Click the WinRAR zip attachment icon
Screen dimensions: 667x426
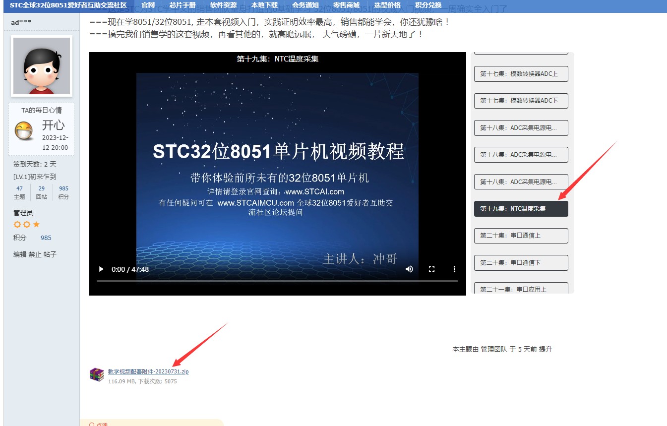[x=97, y=374]
